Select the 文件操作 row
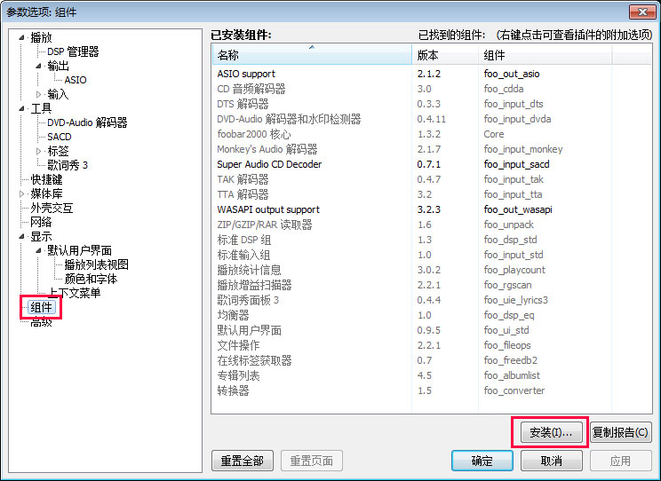This screenshot has height=481, width=661. point(432,345)
